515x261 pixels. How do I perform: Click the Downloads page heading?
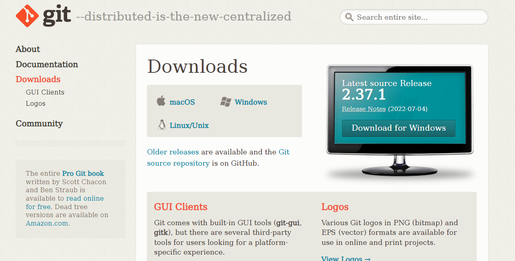pos(198,66)
